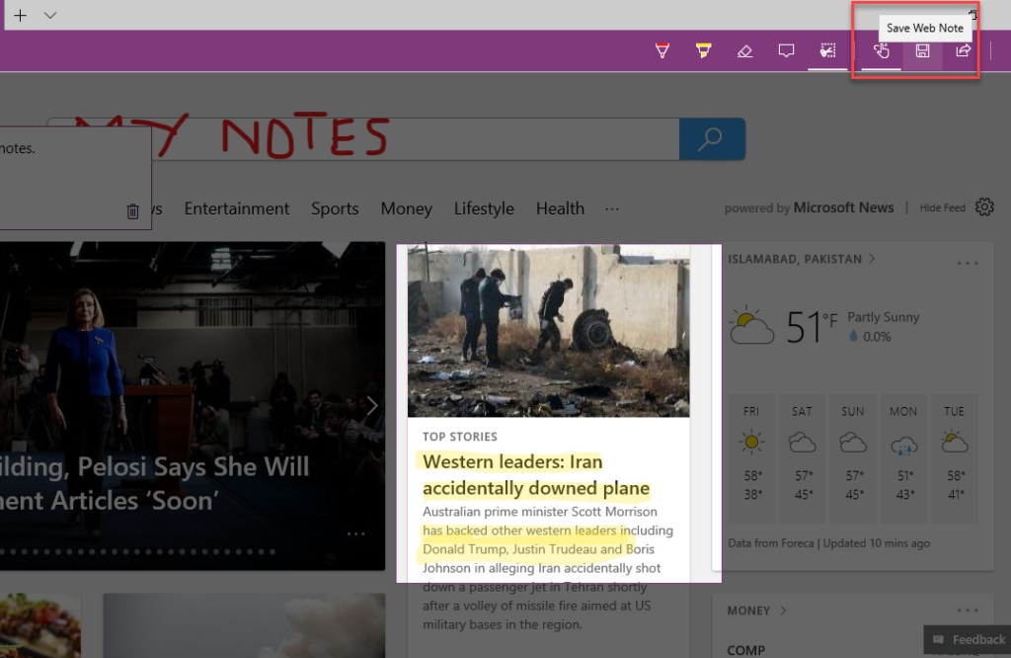The width and height of the screenshot is (1011, 658).
Task: Select the red Ballpoint pen tool
Action: (x=662, y=51)
